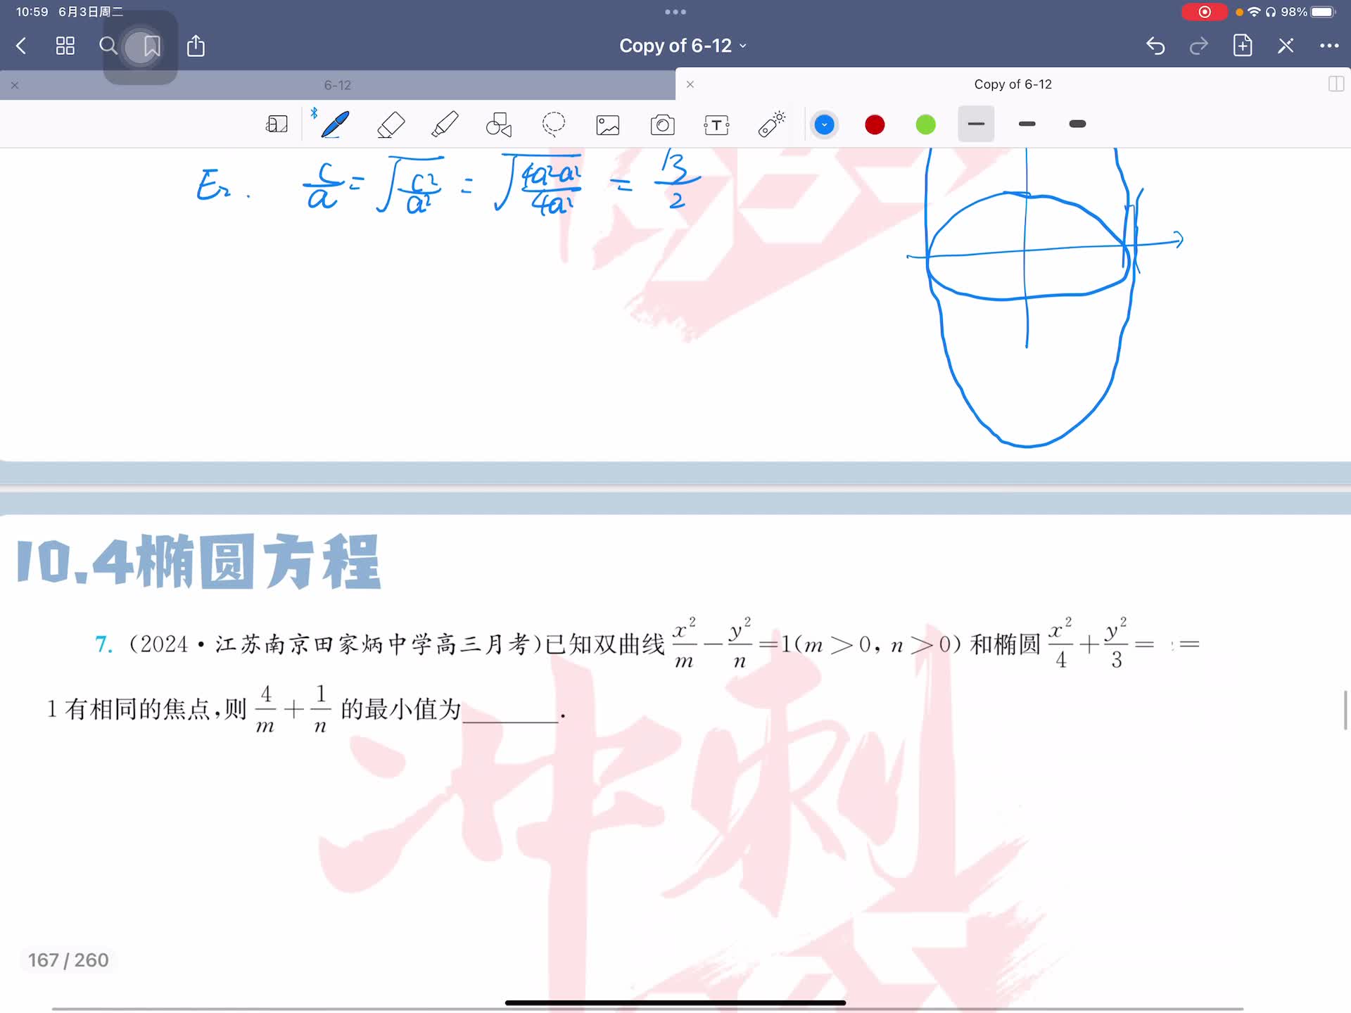Image resolution: width=1351 pixels, height=1013 pixels.
Task: Select the Copy of 6-12 tab
Action: pos(1012,84)
